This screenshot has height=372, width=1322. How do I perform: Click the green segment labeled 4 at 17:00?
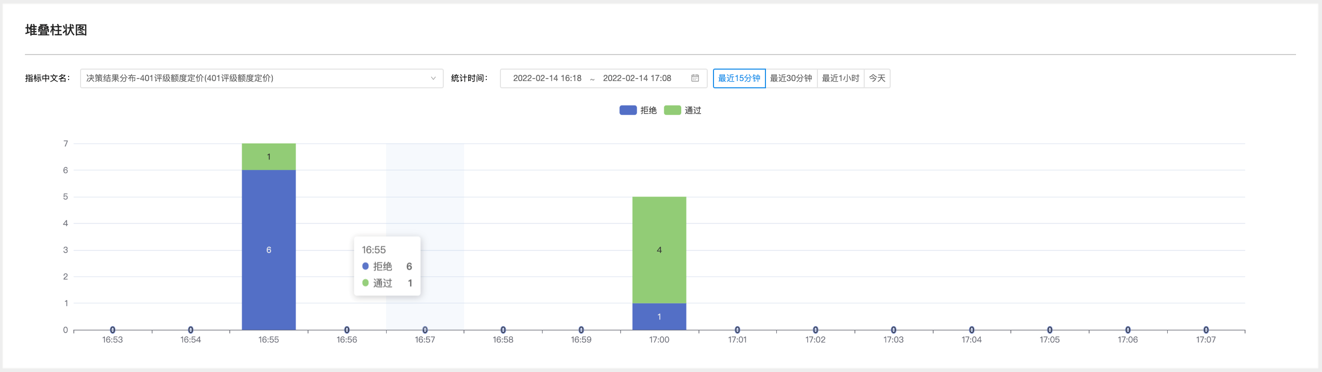659,250
